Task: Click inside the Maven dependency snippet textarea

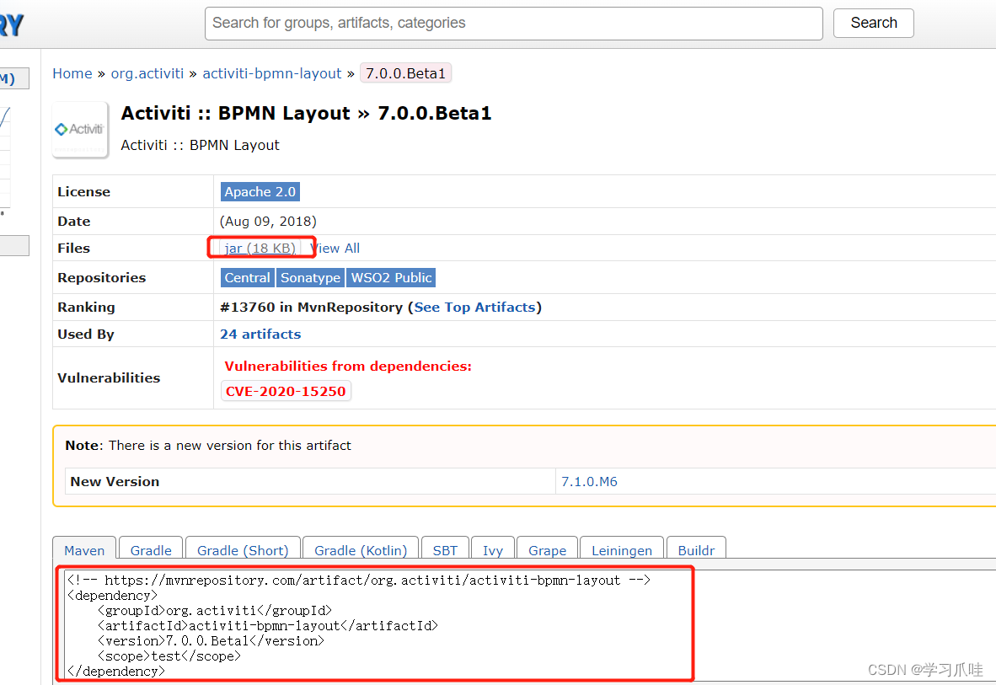Action: click(530, 626)
